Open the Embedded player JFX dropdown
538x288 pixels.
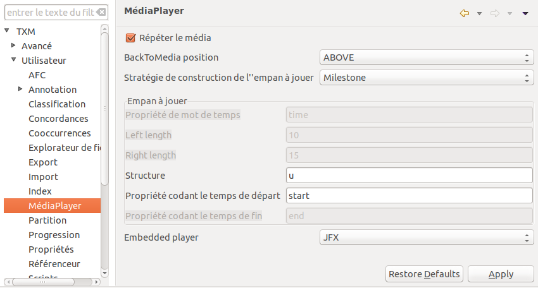tap(425, 237)
